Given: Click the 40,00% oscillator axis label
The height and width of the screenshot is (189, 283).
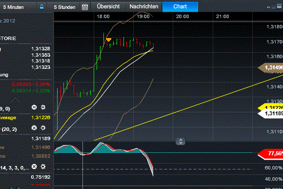Looking at the screenshot, I should [x=273, y=179].
